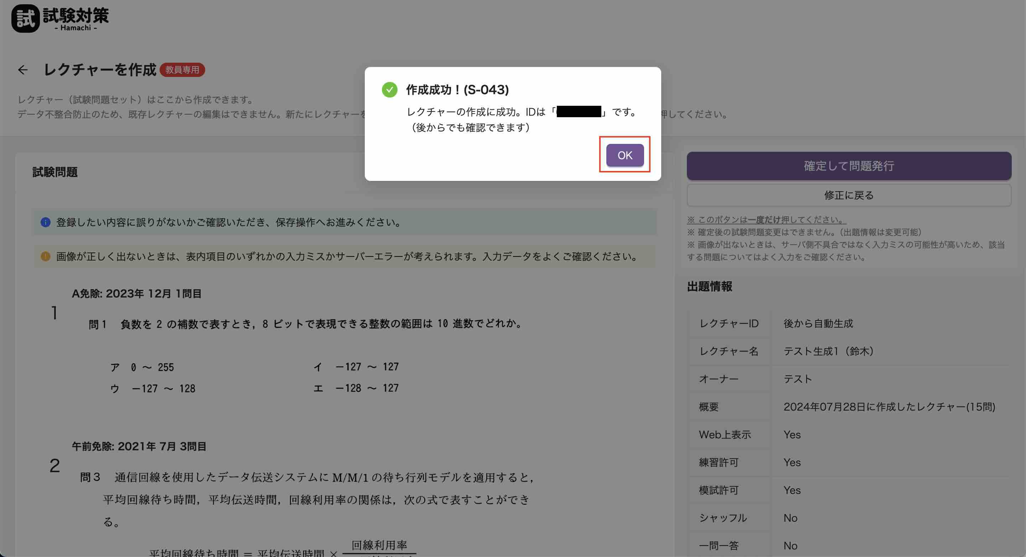Click the OK button in success dialog
Image resolution: width=1026 pixels, height=557 pixels.
625,155
